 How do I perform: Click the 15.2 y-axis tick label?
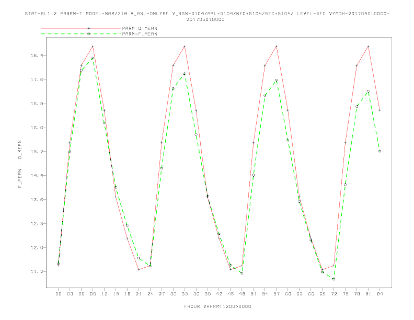tap(36, 152)
